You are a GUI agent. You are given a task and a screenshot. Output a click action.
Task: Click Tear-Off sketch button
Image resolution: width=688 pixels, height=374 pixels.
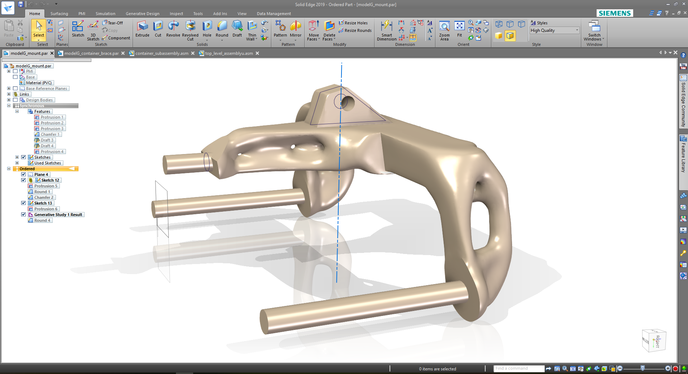tap(113, 23)
